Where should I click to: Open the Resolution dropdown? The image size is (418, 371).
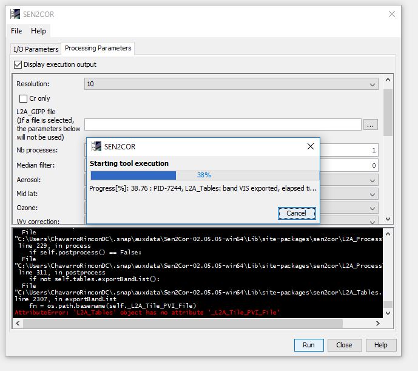(231, 84)
